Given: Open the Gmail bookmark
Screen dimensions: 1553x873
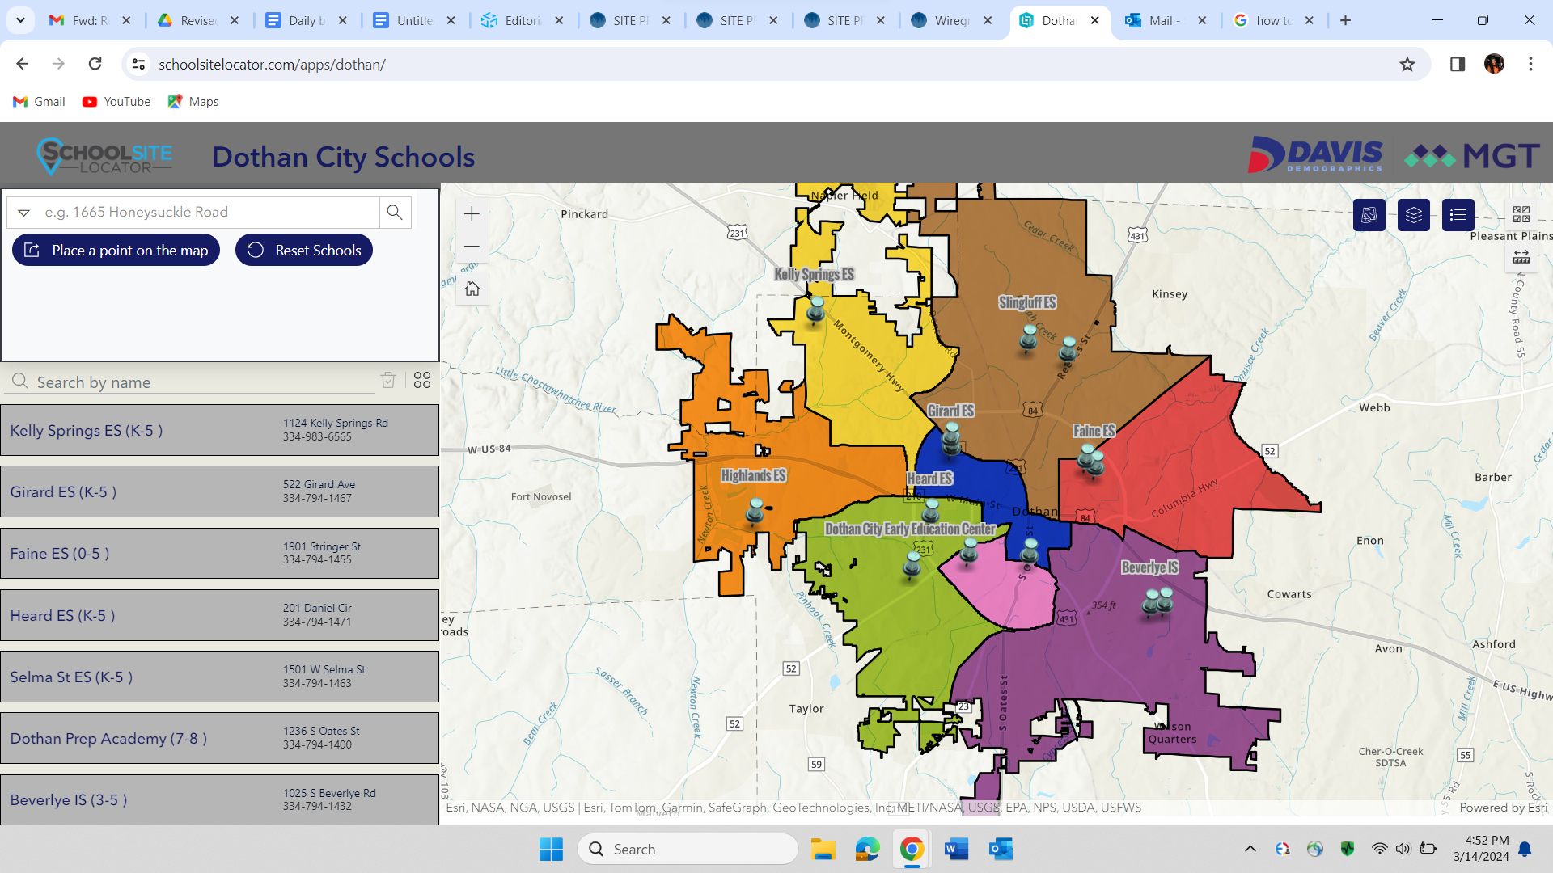Looking at the screenshot, I should tap(39, 102).
